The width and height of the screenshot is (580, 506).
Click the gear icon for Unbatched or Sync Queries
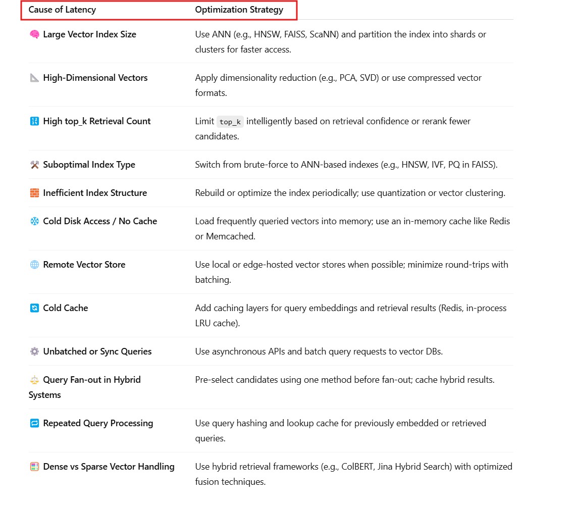coord(34,352)
